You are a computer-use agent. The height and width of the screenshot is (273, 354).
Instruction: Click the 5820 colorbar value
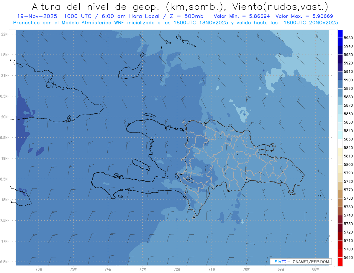pos(348,148)
